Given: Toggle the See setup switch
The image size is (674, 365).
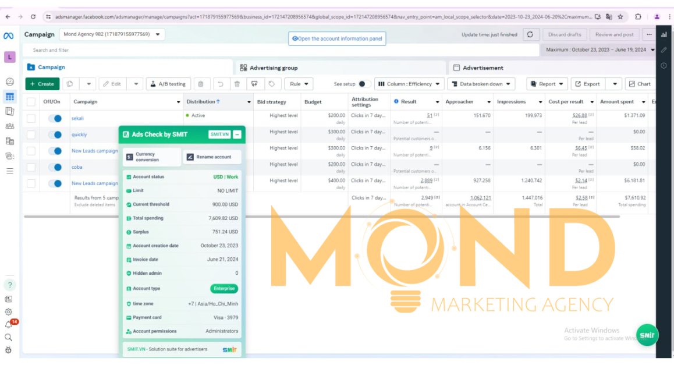Looking at the screenshot, I should tap(364, 84).
